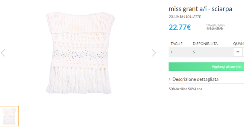This screenshot has width=244, height=128.
Task: Click the crossed-out 112.00€ retail price
Action: 215,28
